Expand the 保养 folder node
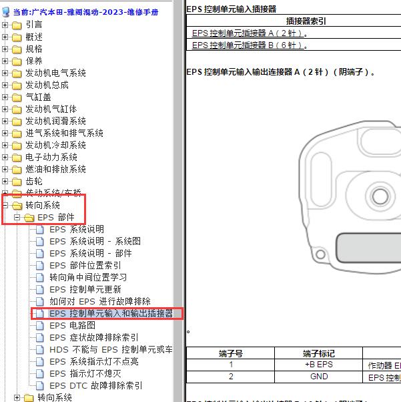 tap(5, 61)
